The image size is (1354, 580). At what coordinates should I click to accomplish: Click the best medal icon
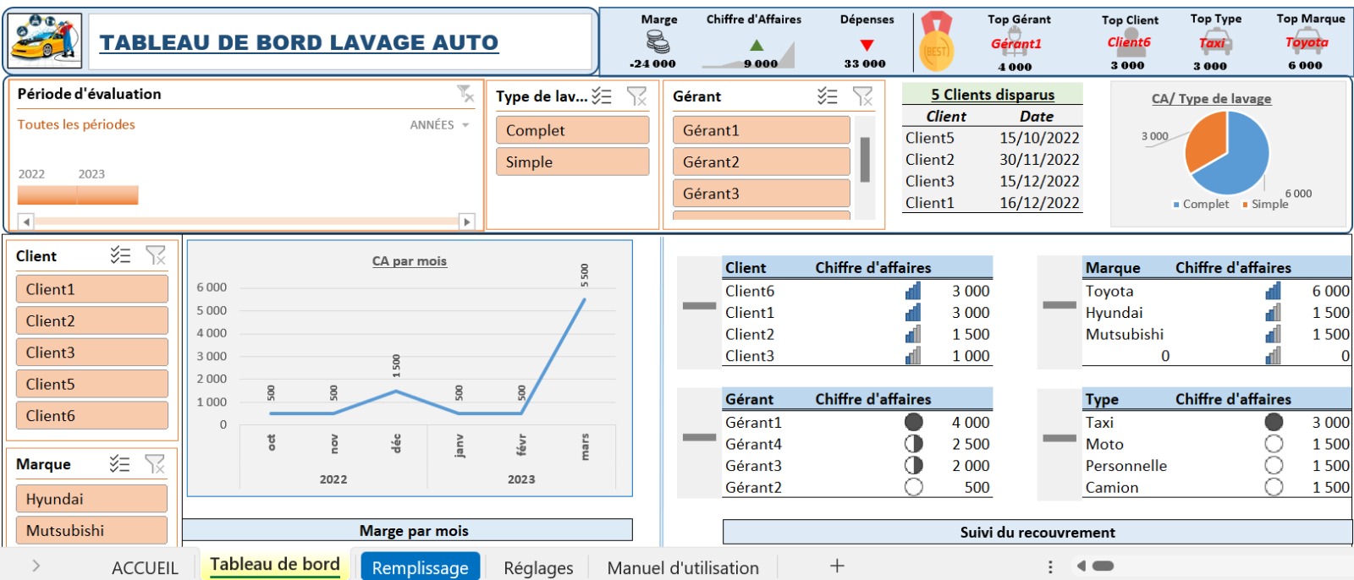(x=936, y=41)
